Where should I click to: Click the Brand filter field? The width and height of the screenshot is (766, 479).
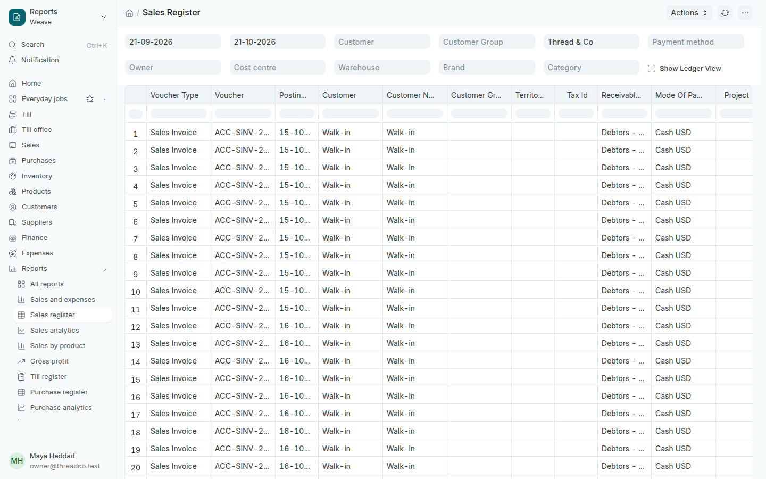click(x=487, y=68)
